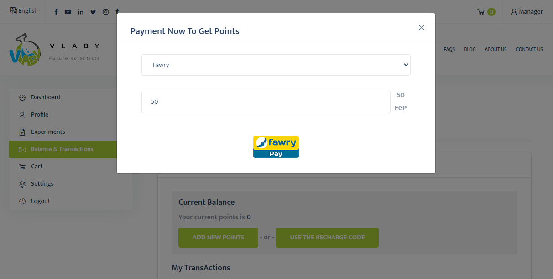Open the Contact Us page link
The width and height of the screenshot is (553, 279).
(x=529, y=49)
